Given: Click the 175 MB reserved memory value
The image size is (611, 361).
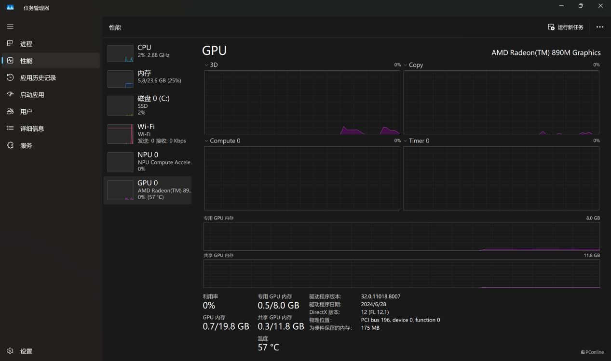Looking at the screenshot, I should [x=370, y=328].
